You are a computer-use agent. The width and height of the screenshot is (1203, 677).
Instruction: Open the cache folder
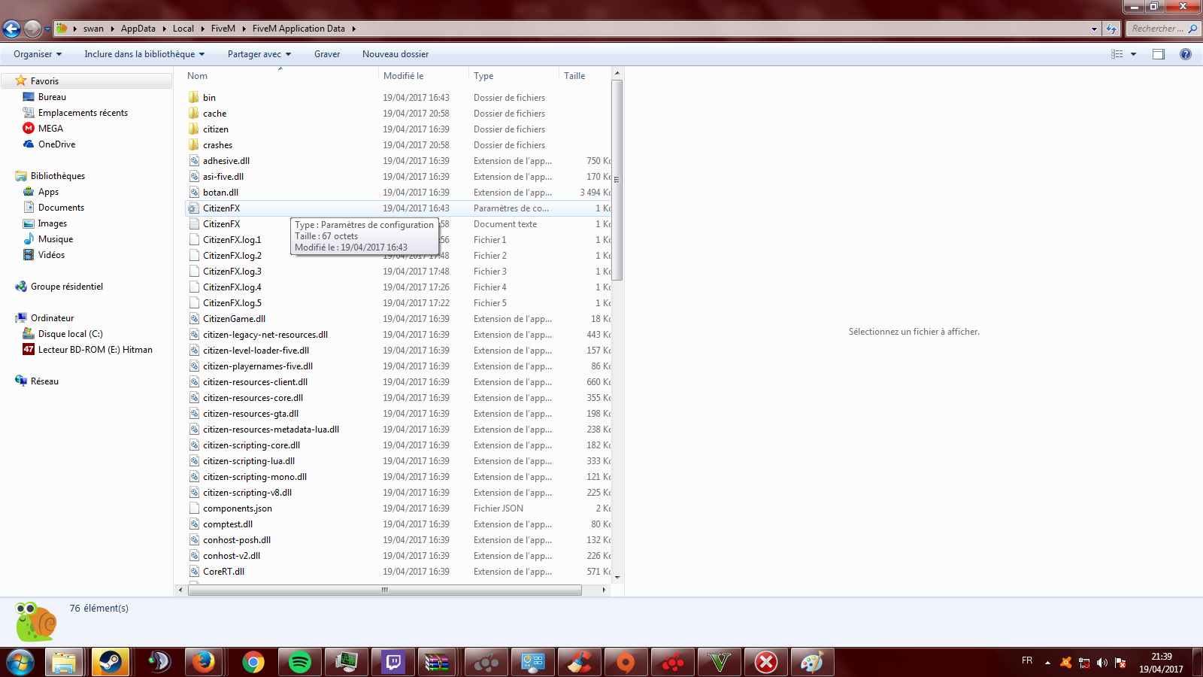point(214,114)
